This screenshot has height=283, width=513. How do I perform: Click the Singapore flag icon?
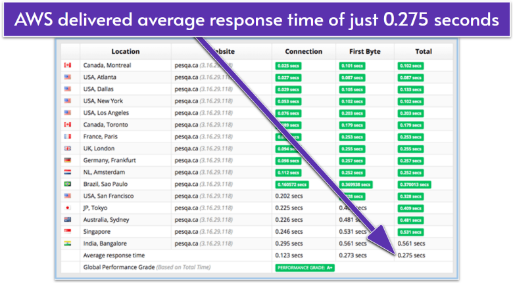tap(67, 231)
